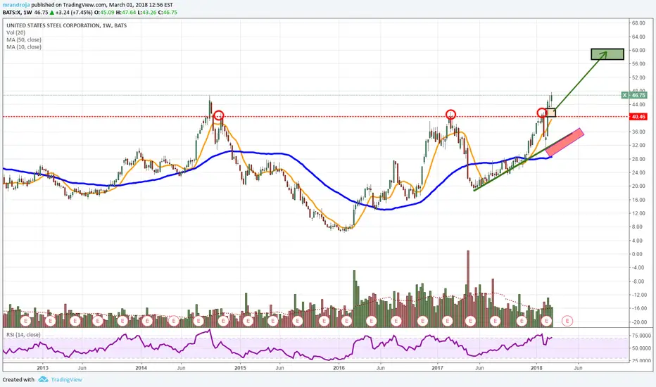Click the -12.00 price axis label
656x387 pixels.
(639, 295)
